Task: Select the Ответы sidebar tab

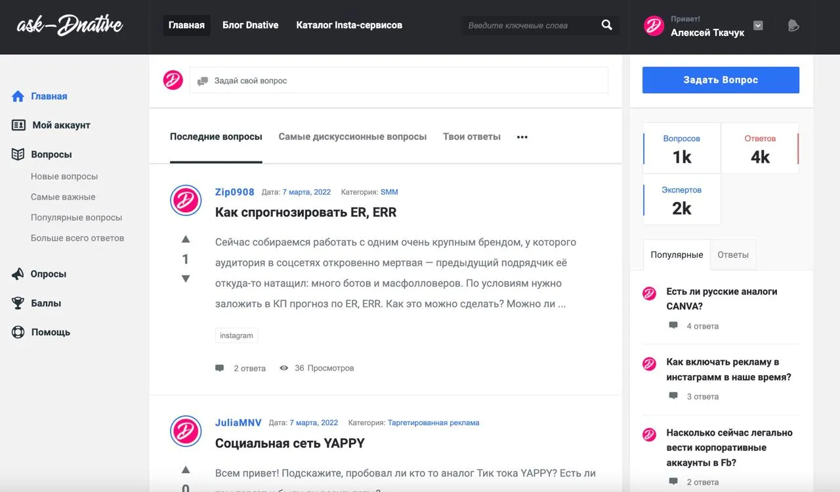Action: pos(733,255)
